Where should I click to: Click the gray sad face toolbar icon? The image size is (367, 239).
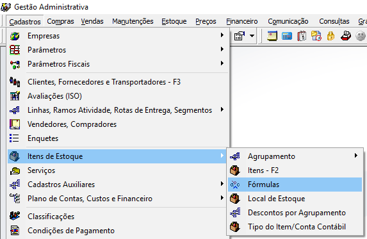[361, 37]
